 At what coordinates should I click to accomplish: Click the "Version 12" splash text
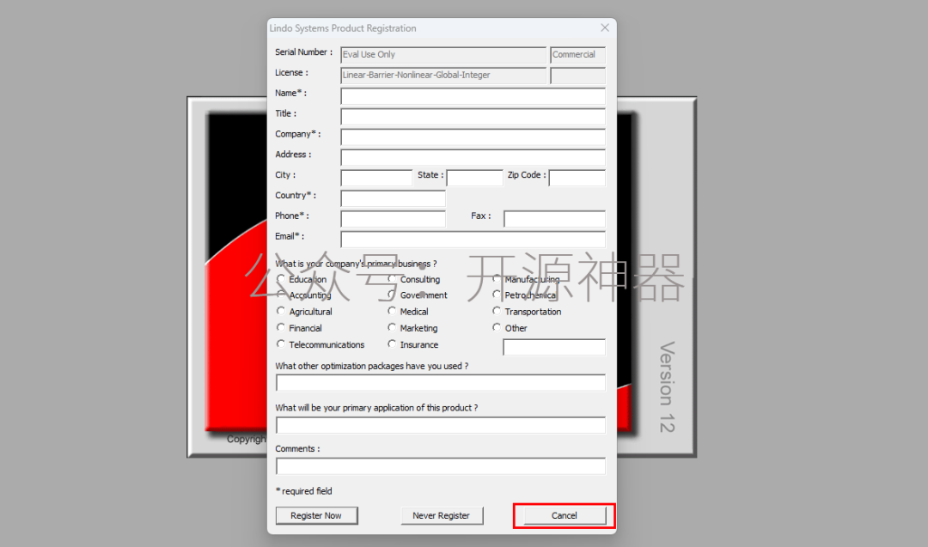point(668,386)
